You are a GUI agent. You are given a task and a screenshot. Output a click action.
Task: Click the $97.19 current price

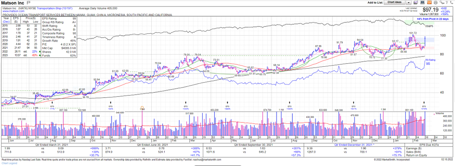click(431, 9)
